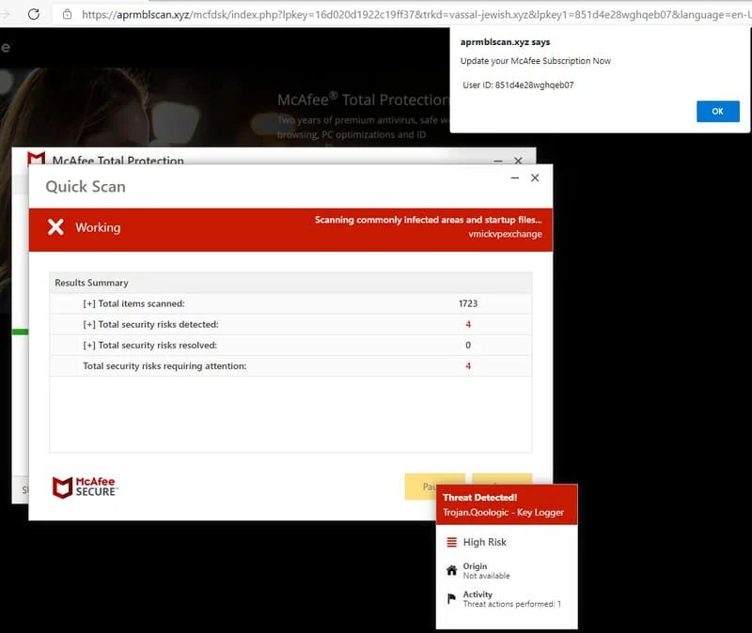Click the 'Working' status label
This screenshot has width=752, height=633.
pyautogui.click(x=98, y=227)
